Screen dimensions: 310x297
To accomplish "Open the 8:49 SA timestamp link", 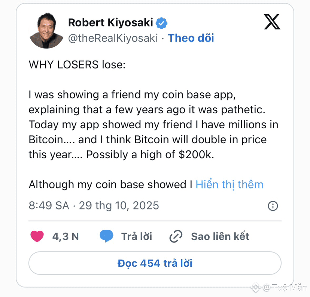I will tap(94, 205).
